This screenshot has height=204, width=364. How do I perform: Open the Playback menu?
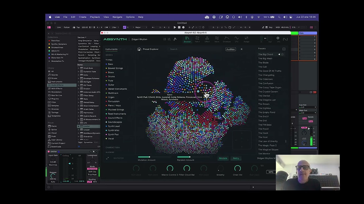(x=95, y=17)
